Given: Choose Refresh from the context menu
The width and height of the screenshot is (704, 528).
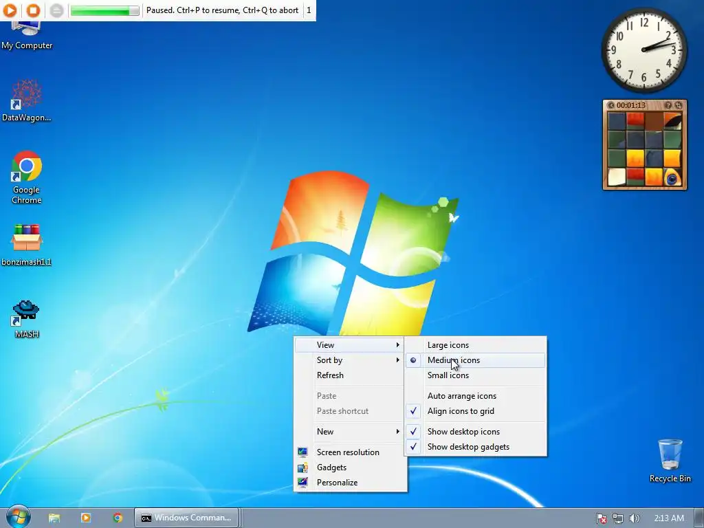Looking at the screenshot, I should pyautogui.click(x=349, y=375).
